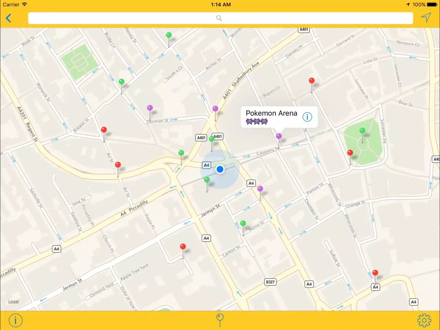The image size is (440, 330).
Task: Open settings gear in bottom bar
Action: click(425, 320)
